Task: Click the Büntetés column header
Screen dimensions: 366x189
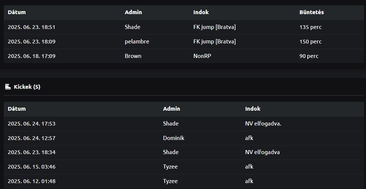Action: click(x=311, y=12)
